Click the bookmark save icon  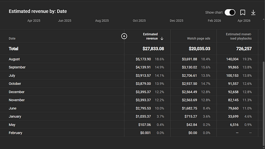click(243, 12)
